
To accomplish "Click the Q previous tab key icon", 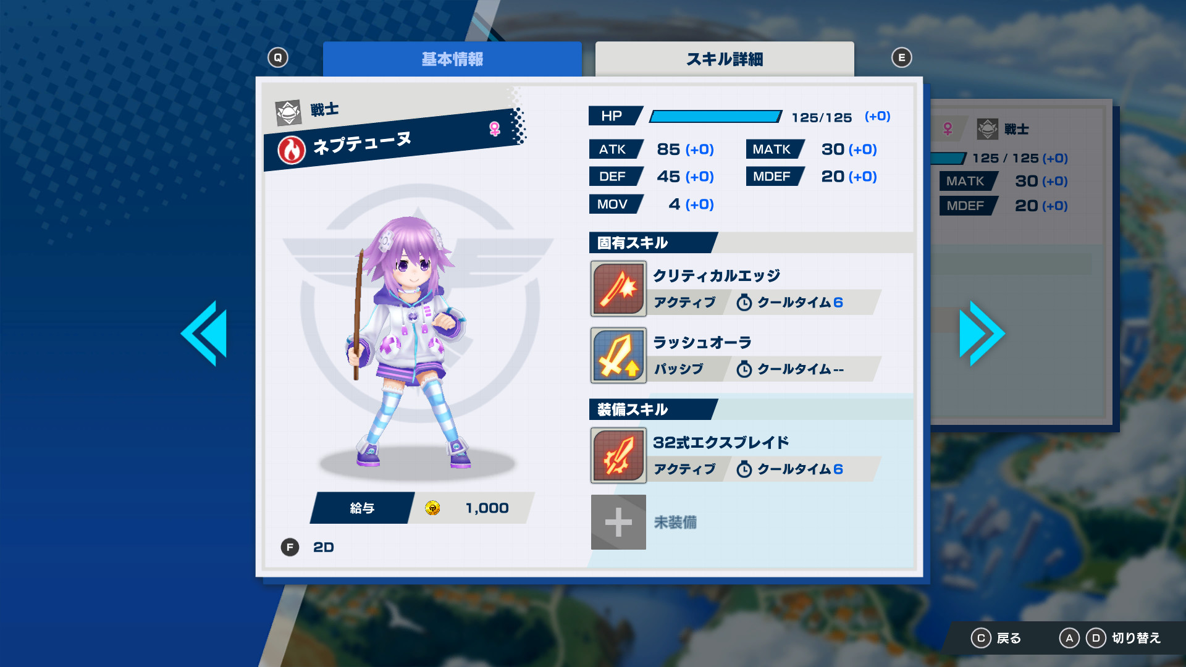I will [x=278, y=57].
